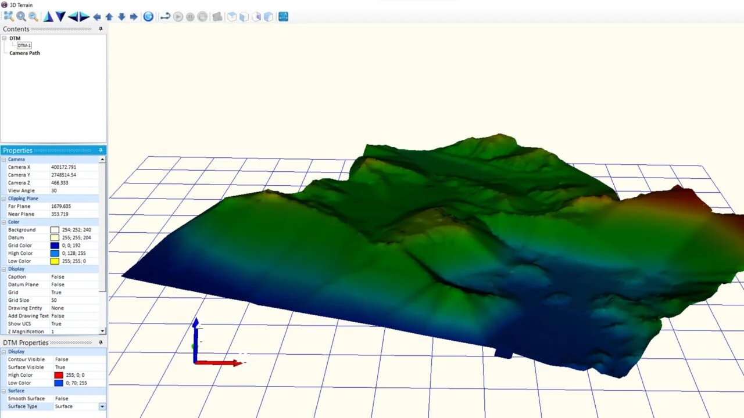Click the yellow Low Color swatch in Properties
744x418 pixels.
pos(55,261)
